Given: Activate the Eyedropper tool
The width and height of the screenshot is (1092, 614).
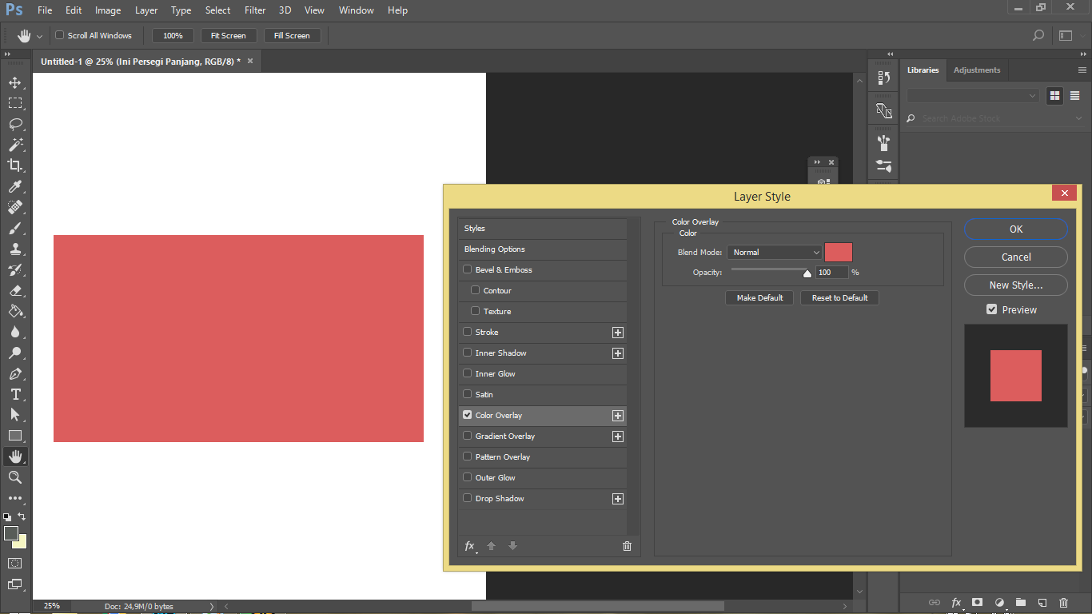Looking at the screenshot, I should click(x=16, y=186).
